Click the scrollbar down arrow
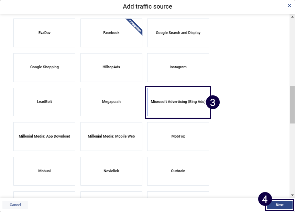Screen dimensions: 295x212 click(292, 195)
